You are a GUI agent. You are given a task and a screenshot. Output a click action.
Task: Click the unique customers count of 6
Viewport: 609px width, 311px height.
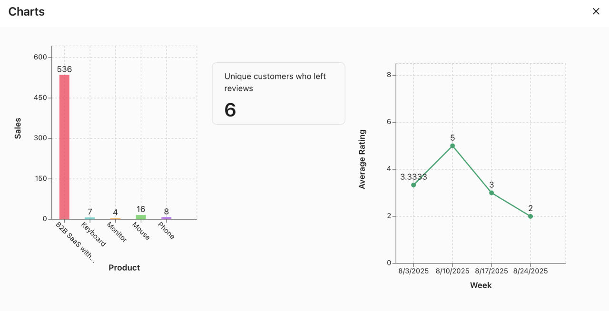230,109
